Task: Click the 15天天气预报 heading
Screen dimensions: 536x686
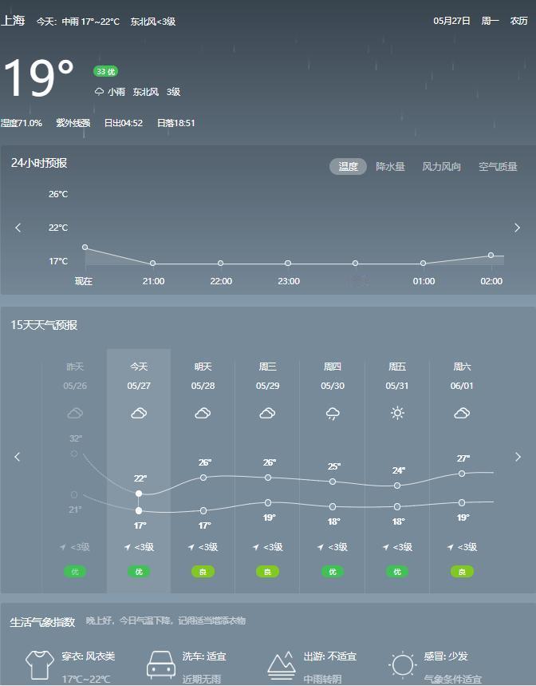Action: pyautogui.click(x=44, y=325)
